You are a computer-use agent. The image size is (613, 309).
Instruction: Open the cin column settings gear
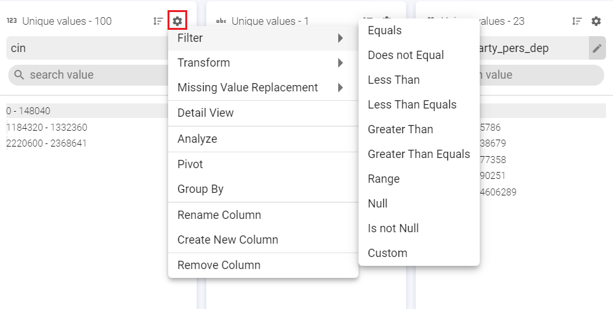click(178, 21)
